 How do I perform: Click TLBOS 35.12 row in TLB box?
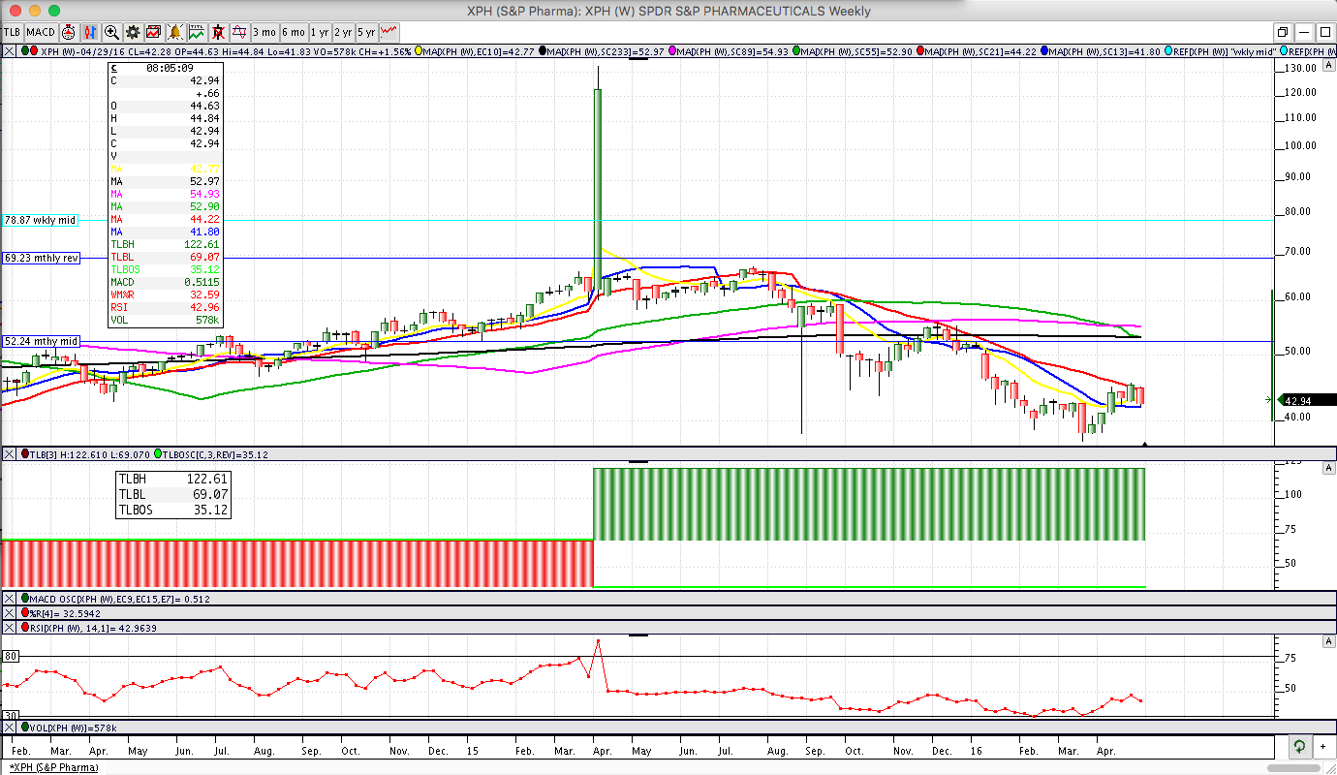(x=172, y=510)
